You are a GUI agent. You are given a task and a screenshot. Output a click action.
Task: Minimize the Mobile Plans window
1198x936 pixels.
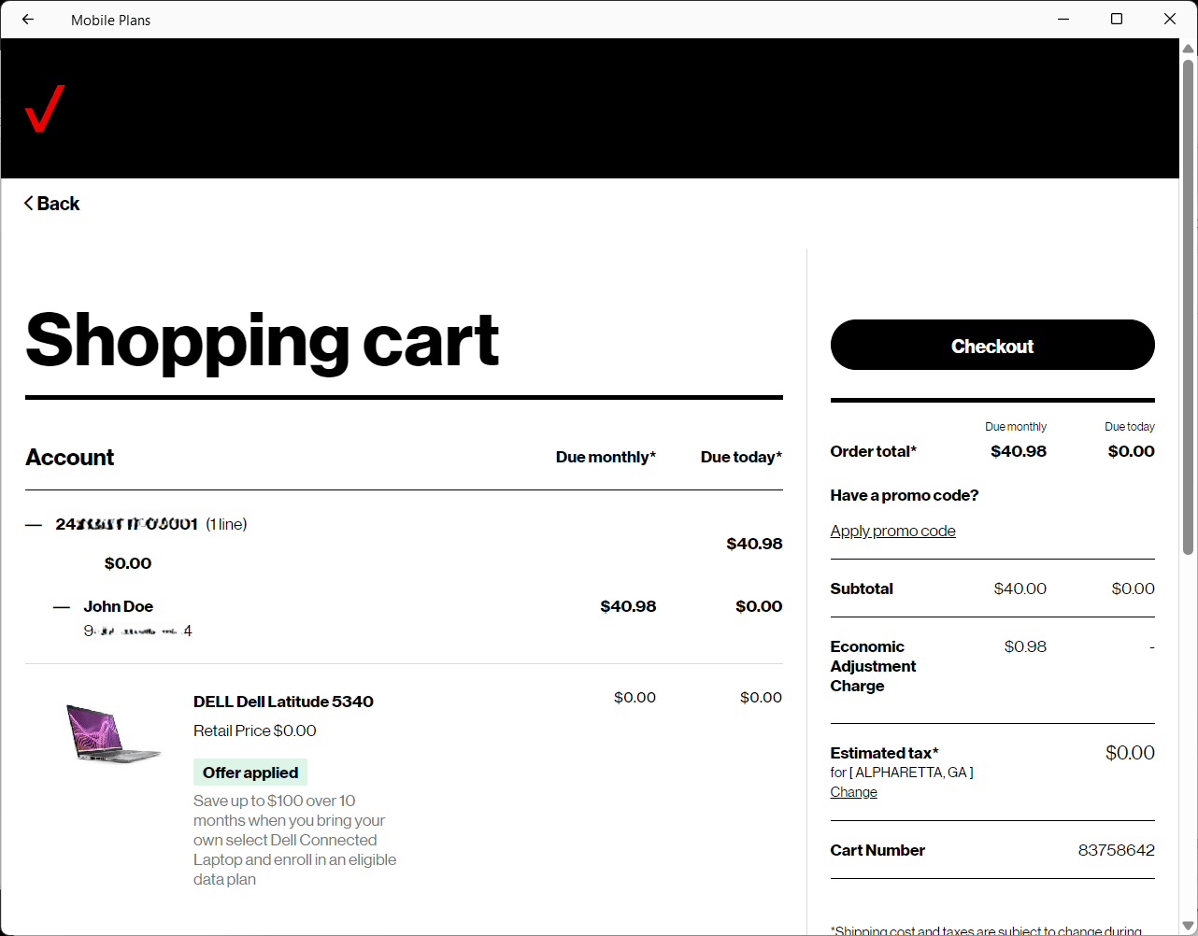point(1063,20)
